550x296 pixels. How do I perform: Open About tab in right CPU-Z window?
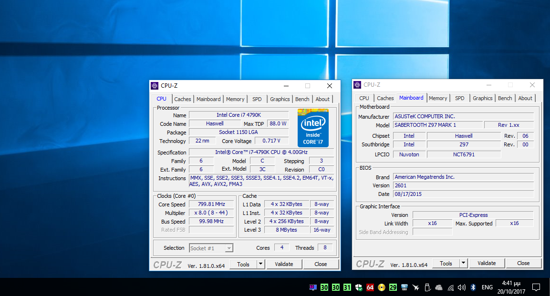[x=525, y=98]
